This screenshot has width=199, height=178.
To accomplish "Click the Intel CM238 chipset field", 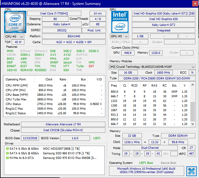I will (x=63, y=131).
